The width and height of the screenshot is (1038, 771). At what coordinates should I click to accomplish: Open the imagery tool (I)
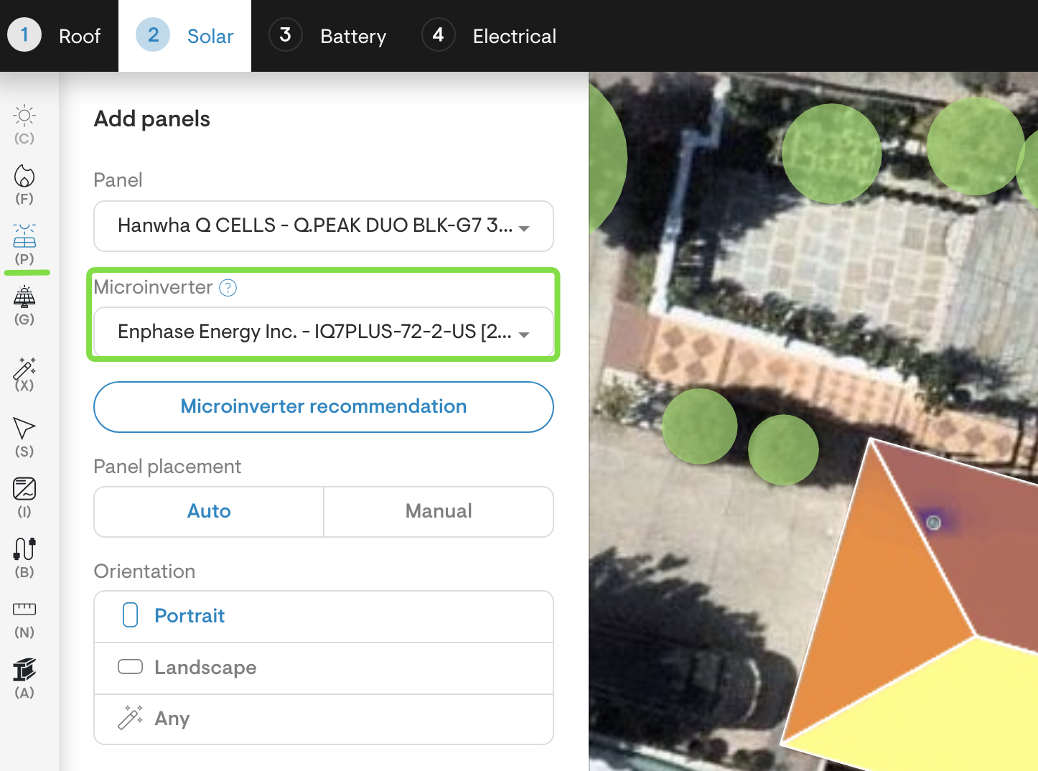(24, 490)
